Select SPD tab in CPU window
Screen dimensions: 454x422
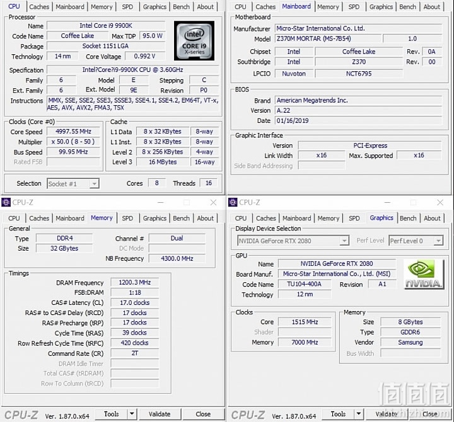coord(127,7)
